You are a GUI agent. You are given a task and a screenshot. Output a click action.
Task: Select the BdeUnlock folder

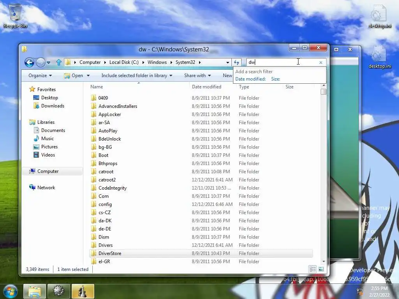click(x=109, y=139)
